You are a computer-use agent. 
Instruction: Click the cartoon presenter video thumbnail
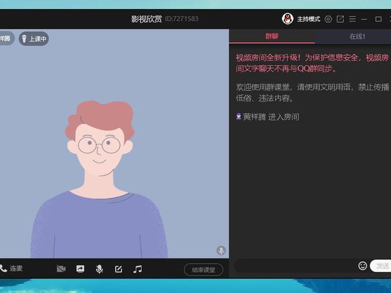(x=114, y=144)
